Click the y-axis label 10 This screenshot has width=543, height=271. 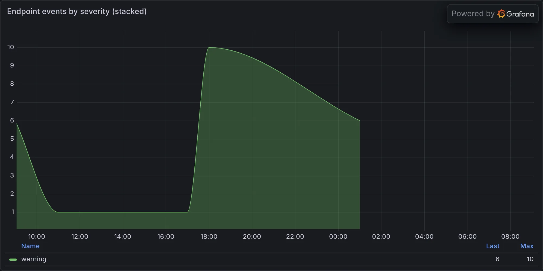click(x=11, y=47)
